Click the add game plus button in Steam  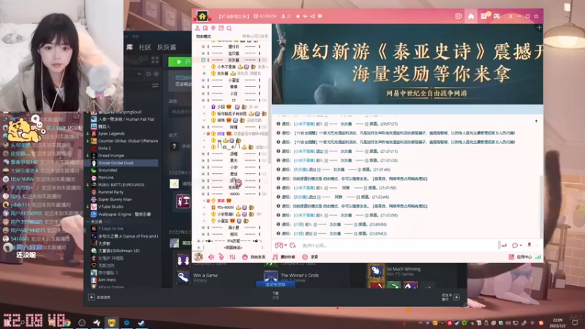click(x=91, y=298)
